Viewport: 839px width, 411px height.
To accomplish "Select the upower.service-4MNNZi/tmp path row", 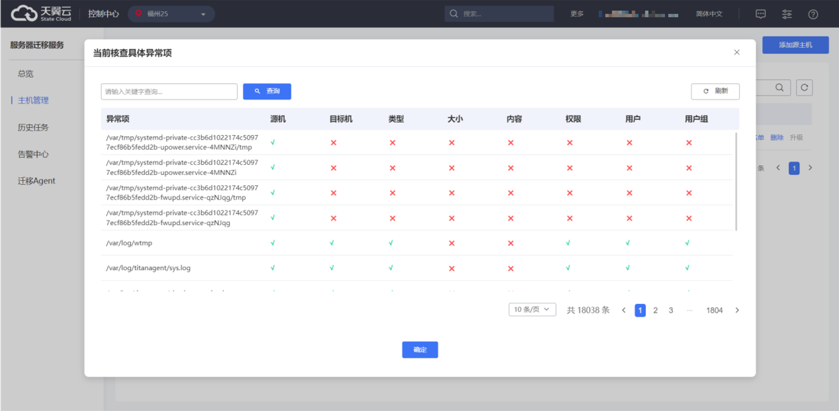I will pos(182,142).
